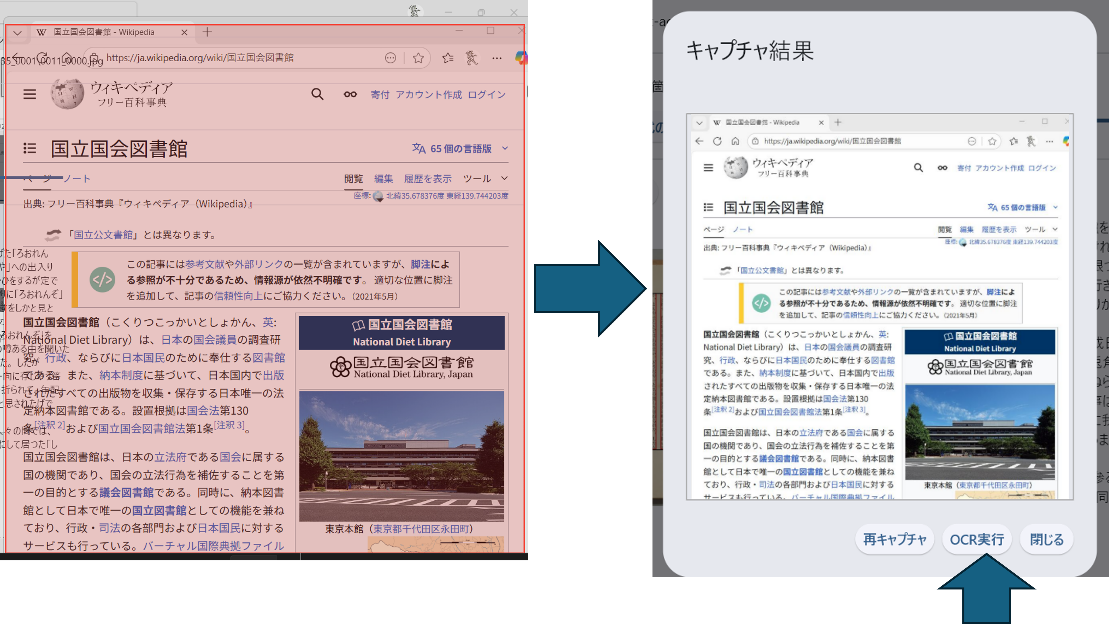Screen dimensions: 1109x624
Task: Open the browser favorites list icon
Action: coord(448,58)
